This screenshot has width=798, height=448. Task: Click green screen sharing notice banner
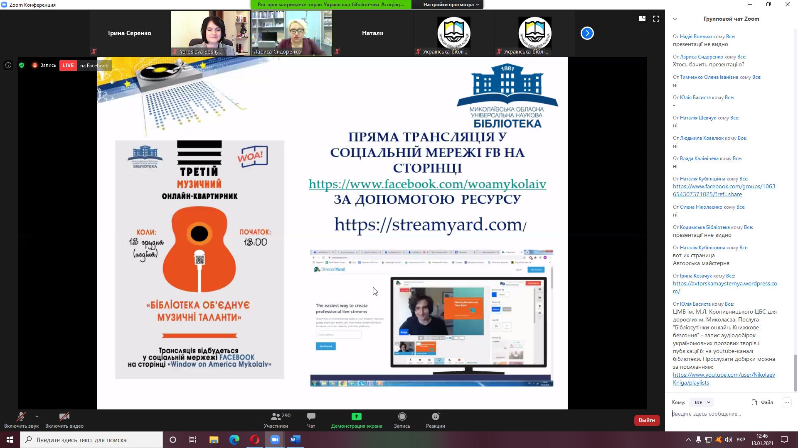click(331, 5)
